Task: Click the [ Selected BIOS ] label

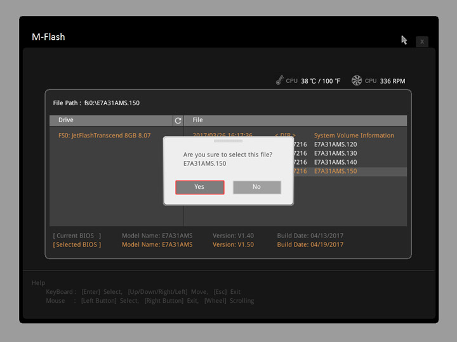Action: 77,244
